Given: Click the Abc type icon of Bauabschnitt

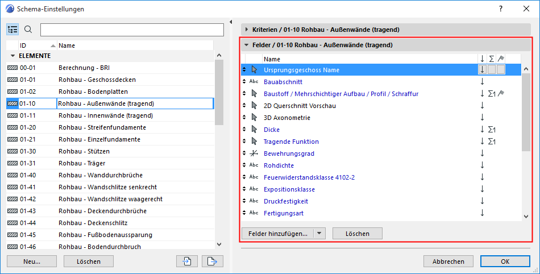Looking at the screenshot, I should (254, 82).
